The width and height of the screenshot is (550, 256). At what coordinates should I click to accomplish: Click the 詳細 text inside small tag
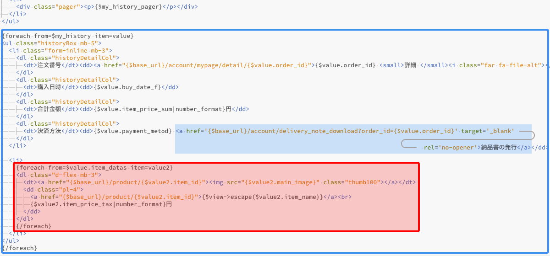[x=410, y=65]
